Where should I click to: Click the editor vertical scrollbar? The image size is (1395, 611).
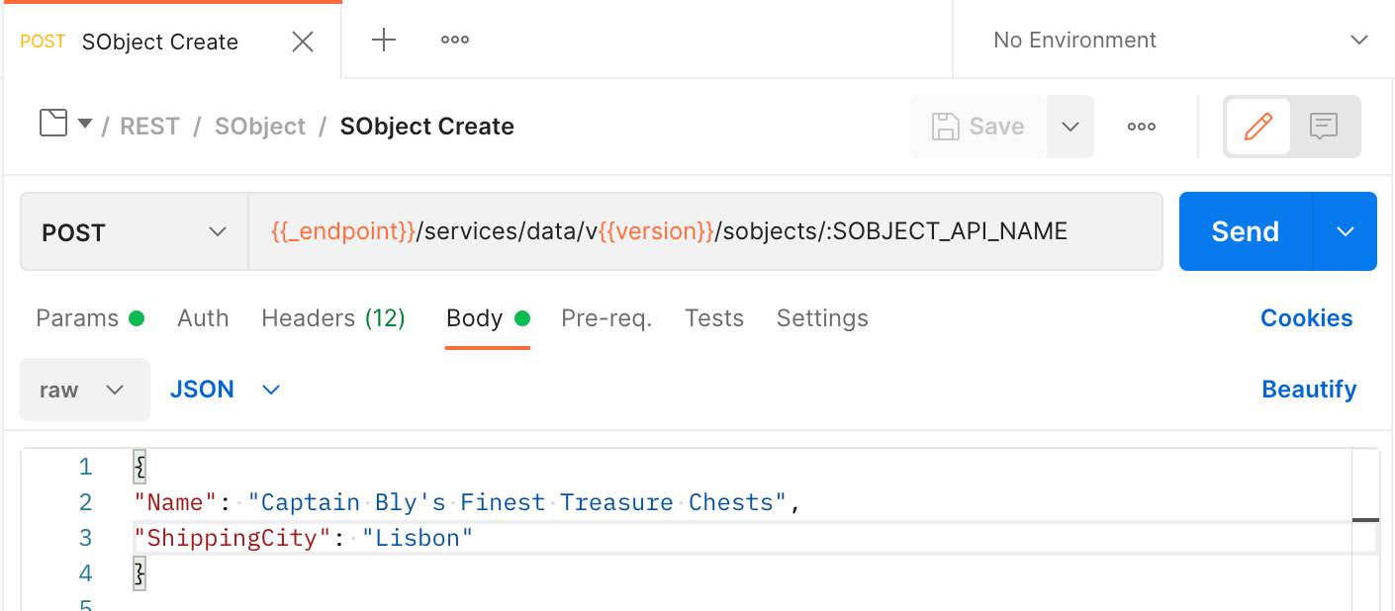1365,529
